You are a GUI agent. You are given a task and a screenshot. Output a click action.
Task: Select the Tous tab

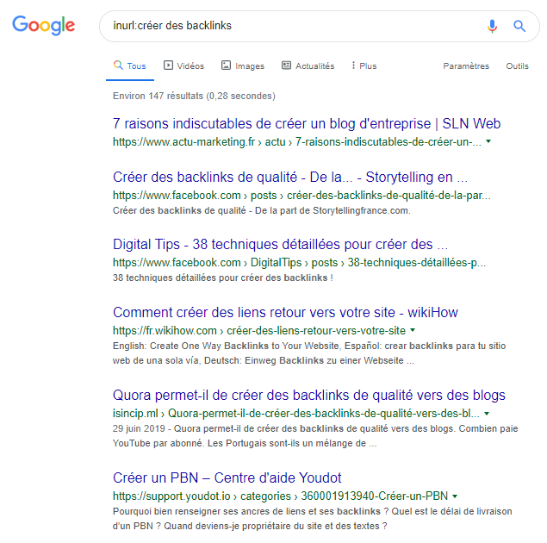[130, 66]
